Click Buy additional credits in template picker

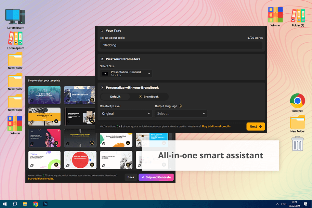pos(41,179)
